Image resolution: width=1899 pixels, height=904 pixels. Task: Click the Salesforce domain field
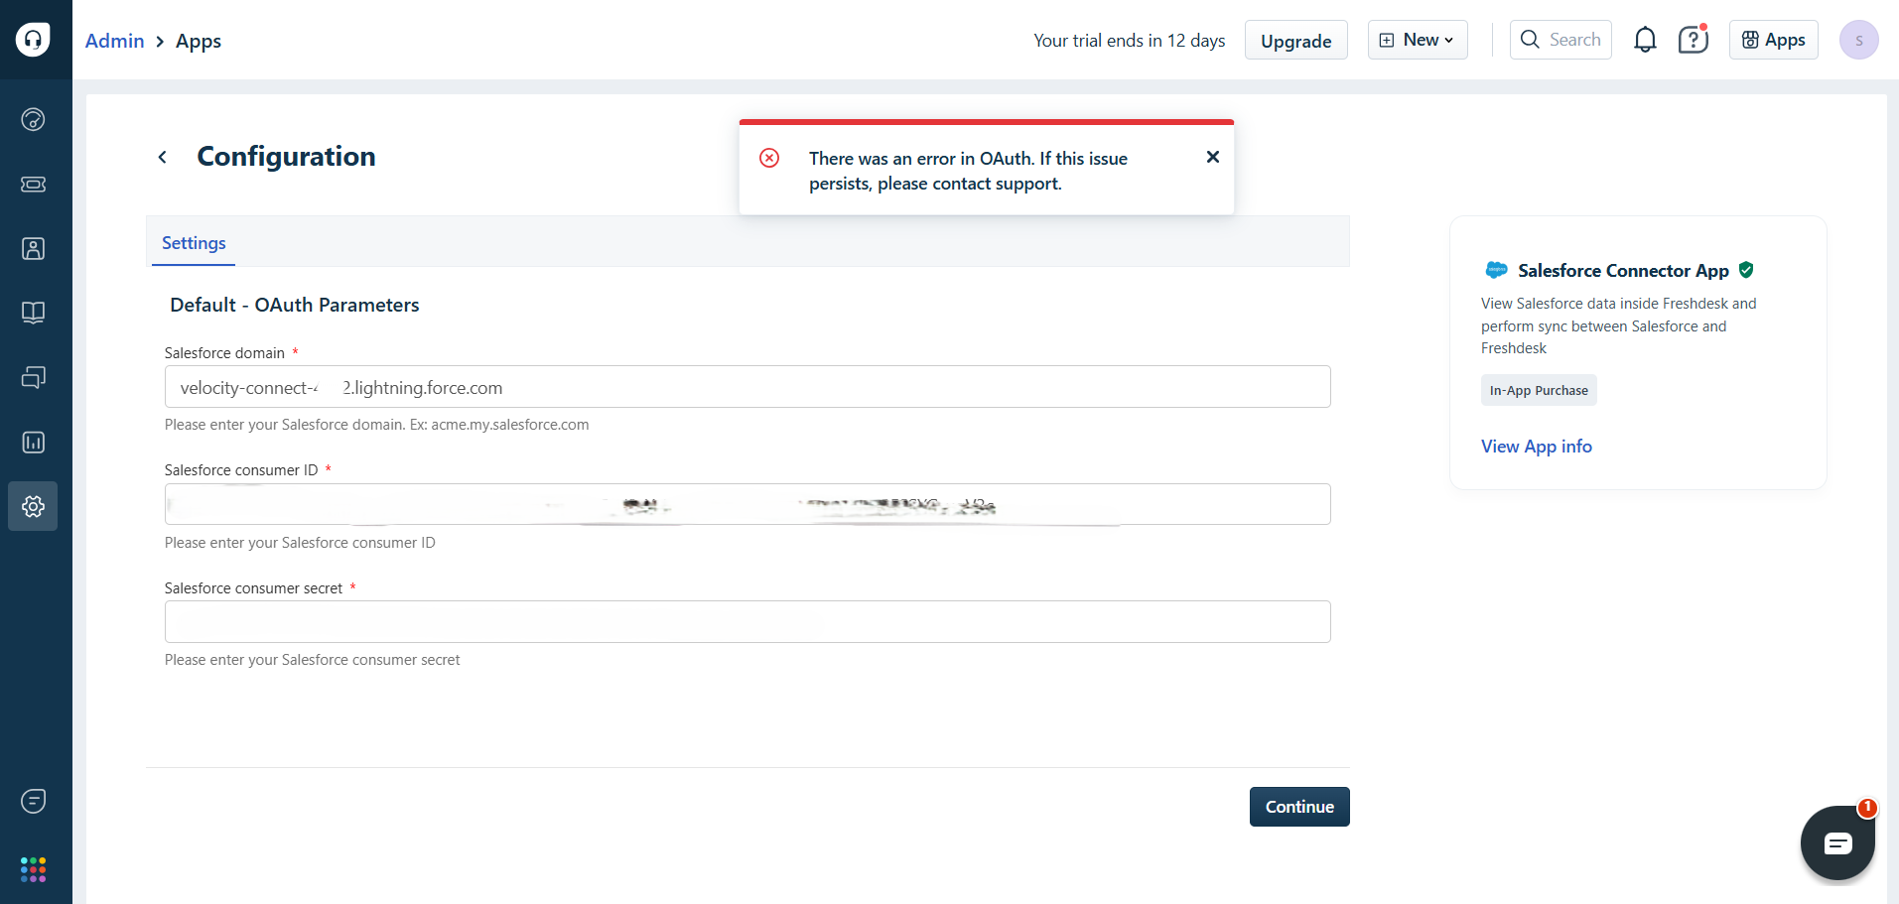click(747, 387)
